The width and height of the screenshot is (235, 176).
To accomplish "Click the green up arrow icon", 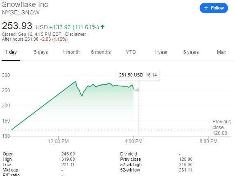I will click(103, 27).
